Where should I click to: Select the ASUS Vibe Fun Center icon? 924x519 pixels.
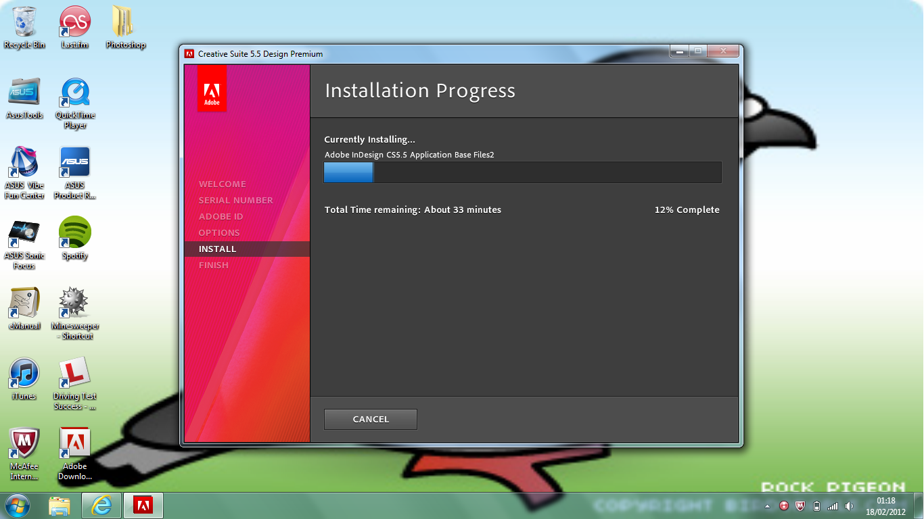24,173
